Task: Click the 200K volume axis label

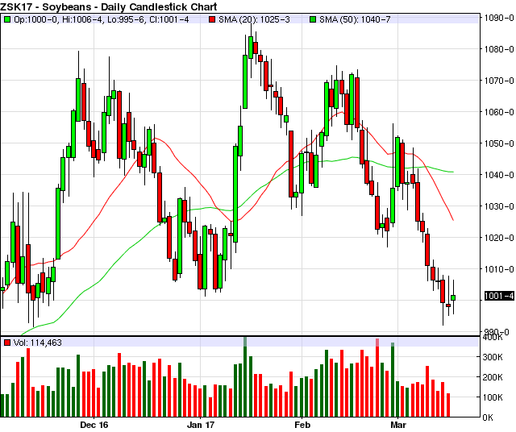Action: (493, 377)
